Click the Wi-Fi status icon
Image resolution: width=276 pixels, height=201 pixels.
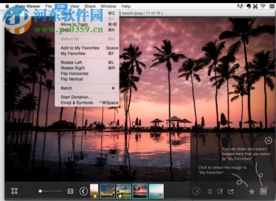tap(263, 6)
